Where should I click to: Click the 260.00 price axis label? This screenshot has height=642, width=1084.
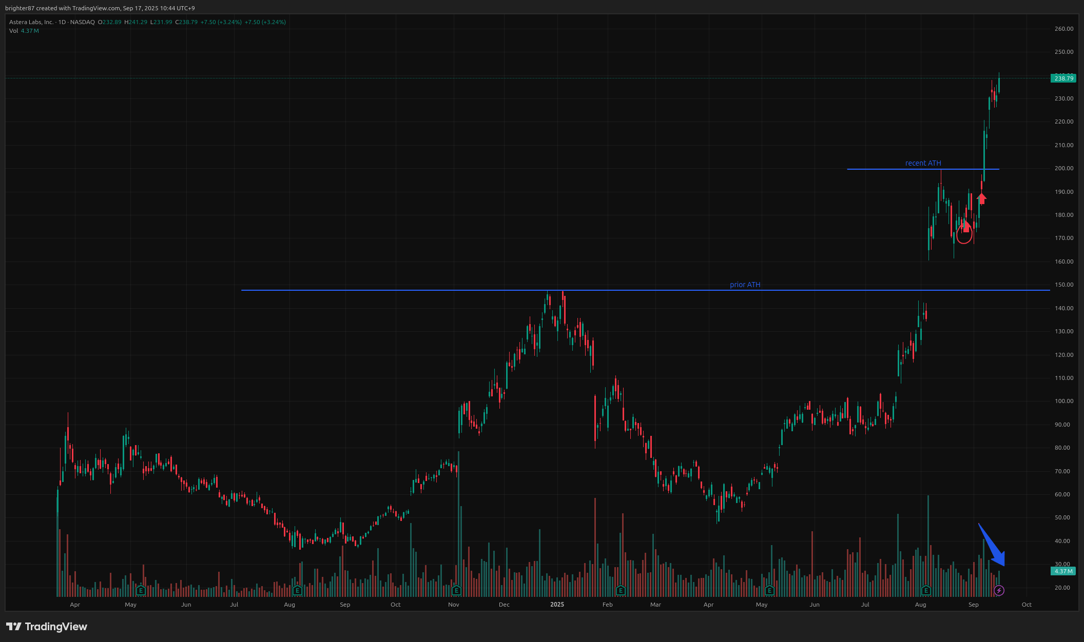click(x=1064, y=29)
